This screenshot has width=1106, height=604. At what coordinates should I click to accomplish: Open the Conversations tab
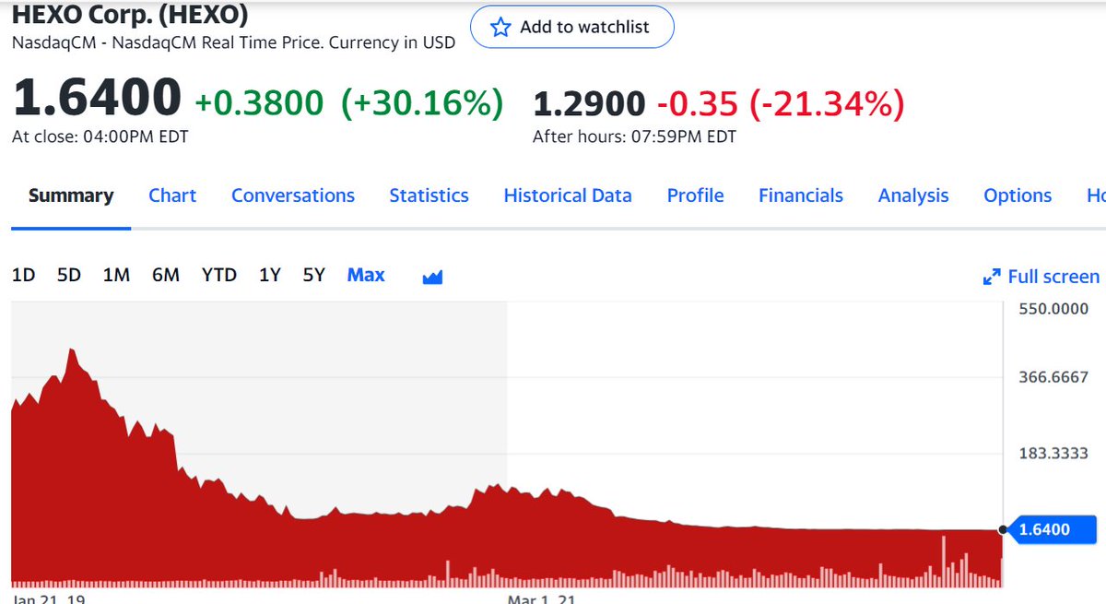tap(293, 195)
